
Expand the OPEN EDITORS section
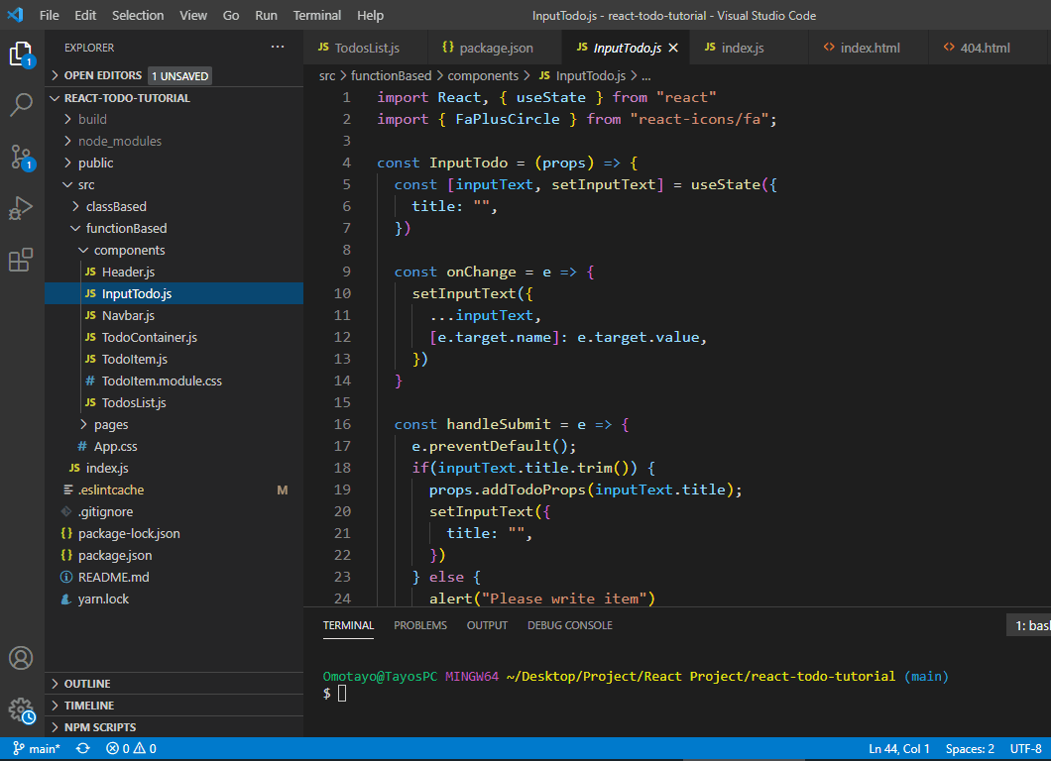tap(175, 75)
